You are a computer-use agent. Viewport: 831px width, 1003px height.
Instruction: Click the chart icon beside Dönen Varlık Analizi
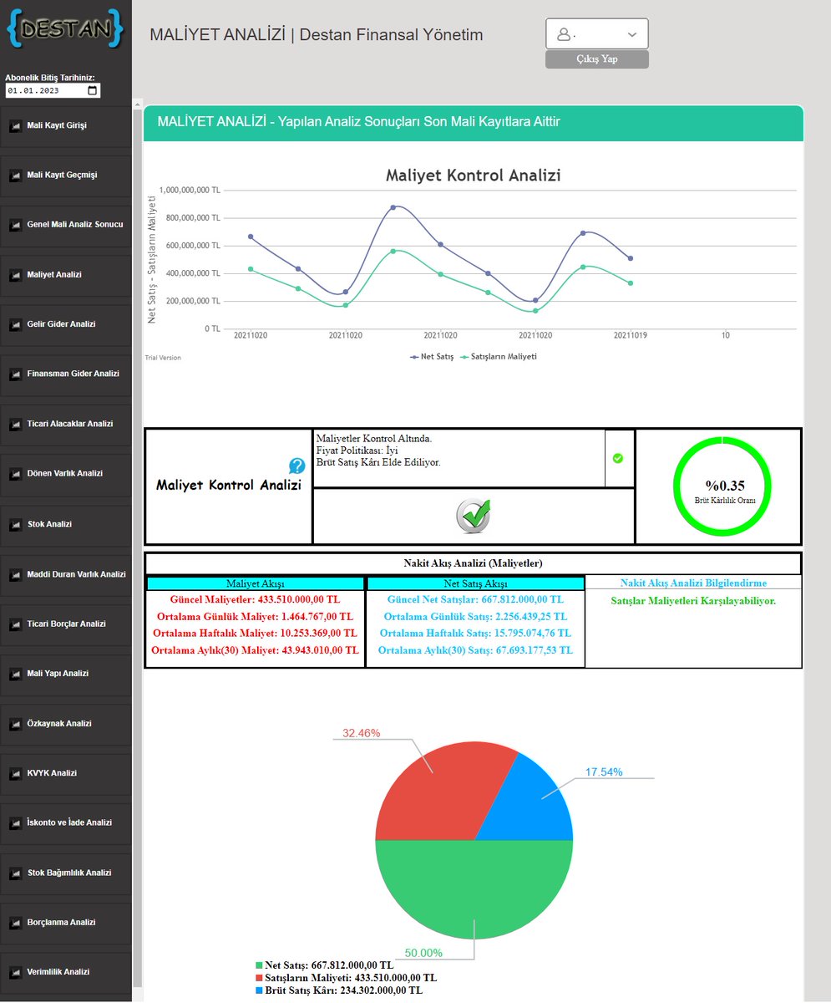click(x=15, y=474)
